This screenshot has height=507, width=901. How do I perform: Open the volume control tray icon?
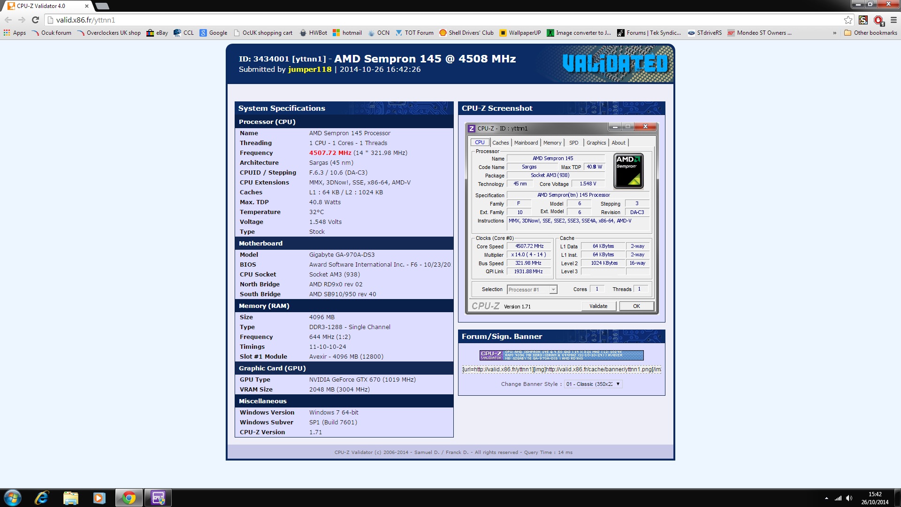(849, 498)
